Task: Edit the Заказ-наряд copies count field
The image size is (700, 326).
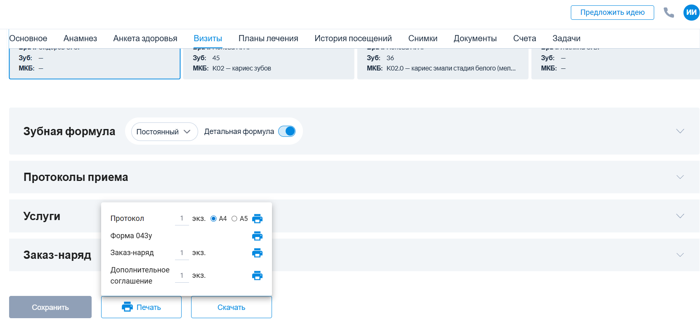Action: [x=182, y=253]
